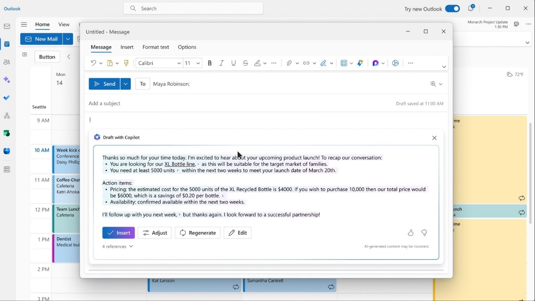Open the Insert tab
This screenshot has width=535, height=301.
point(127,47)
